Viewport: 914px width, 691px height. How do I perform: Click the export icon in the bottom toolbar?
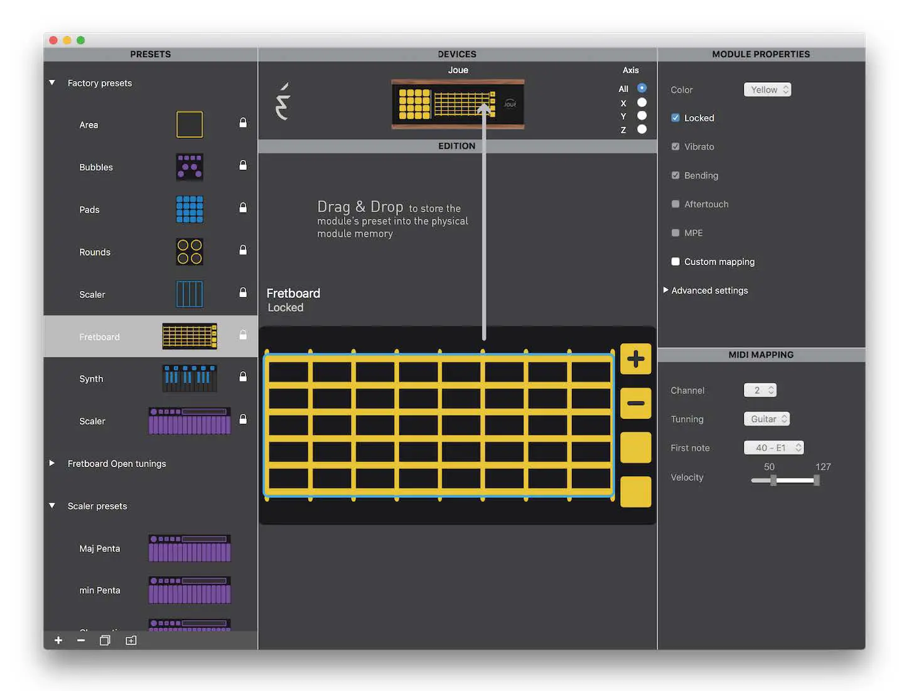point(131,640)
